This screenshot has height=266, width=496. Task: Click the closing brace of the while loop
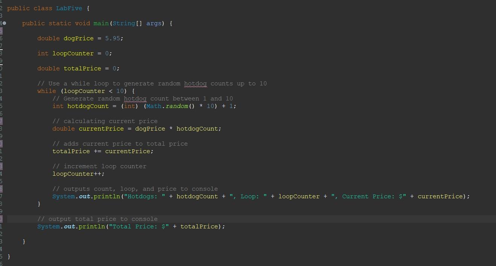click(x=39, y=204)
